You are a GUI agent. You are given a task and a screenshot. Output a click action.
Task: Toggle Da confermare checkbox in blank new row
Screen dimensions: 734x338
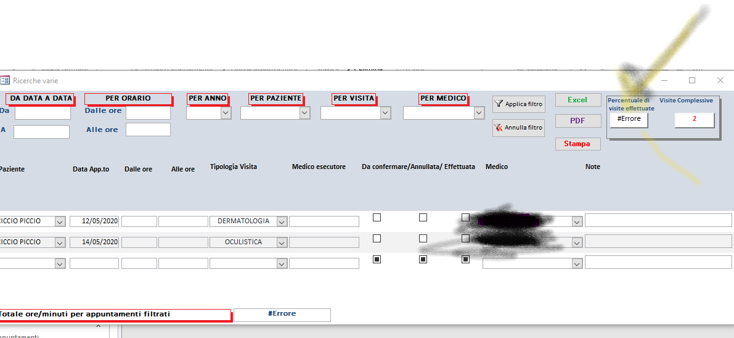[377, 259]
